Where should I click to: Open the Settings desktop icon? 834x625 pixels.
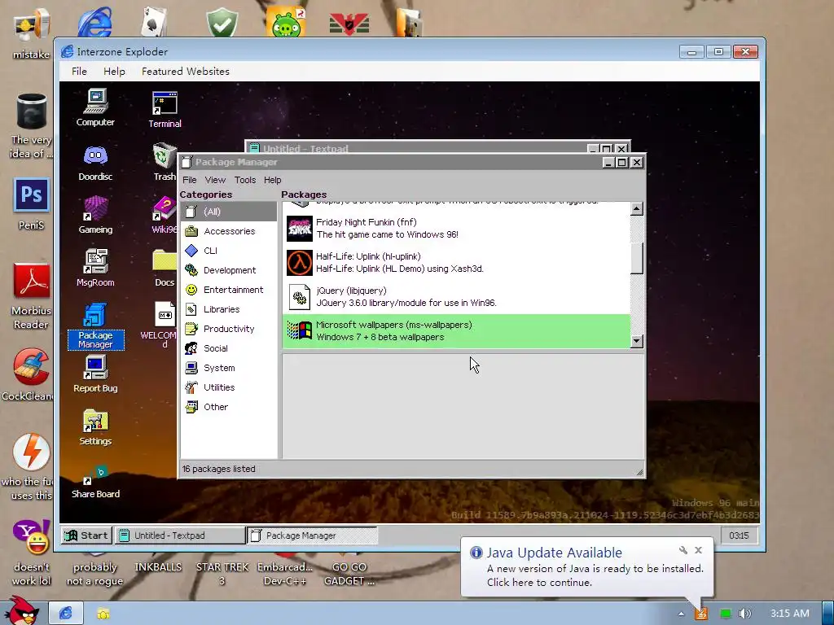coord(95,427)
